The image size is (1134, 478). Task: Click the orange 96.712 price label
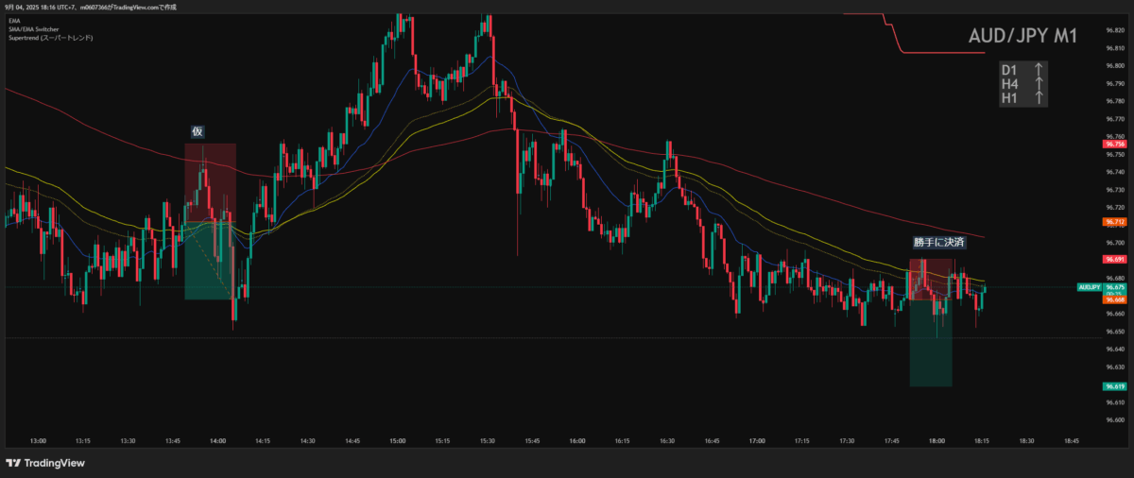pyautogui.click(x=1114, y=222)
